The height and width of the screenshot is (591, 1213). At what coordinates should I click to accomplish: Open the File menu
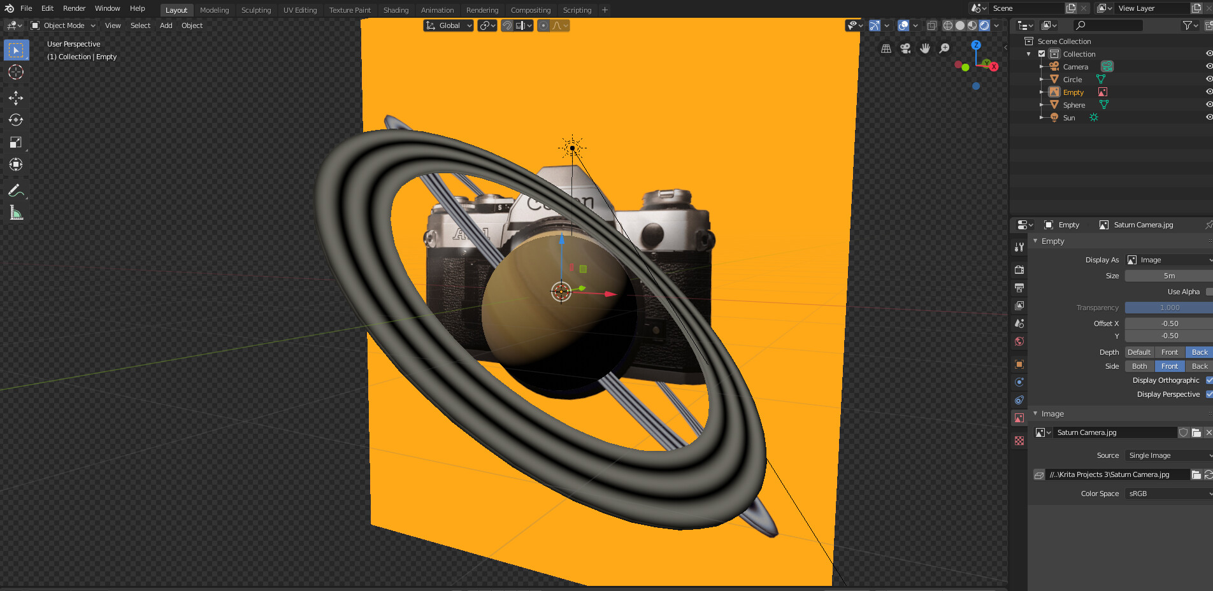pyautogui.click(x=26, y=8)
